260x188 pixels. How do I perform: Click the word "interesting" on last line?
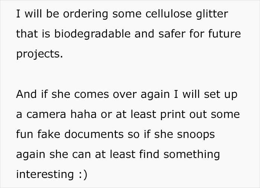pyautogui.click(x=45, y=175)
